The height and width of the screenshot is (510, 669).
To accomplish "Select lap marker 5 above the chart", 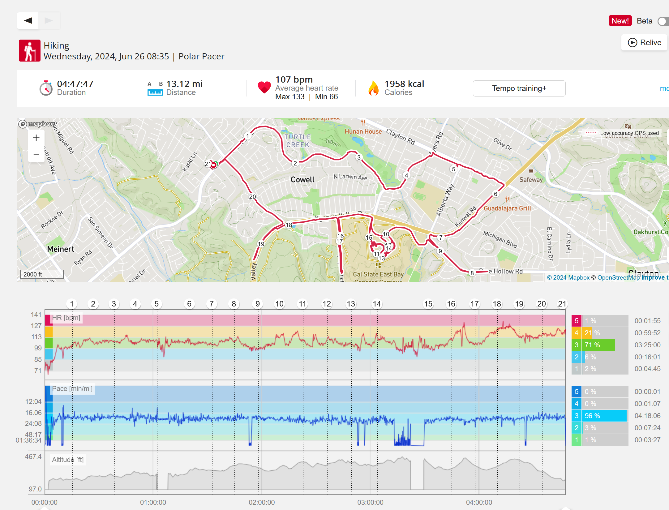I will point(157,304).
